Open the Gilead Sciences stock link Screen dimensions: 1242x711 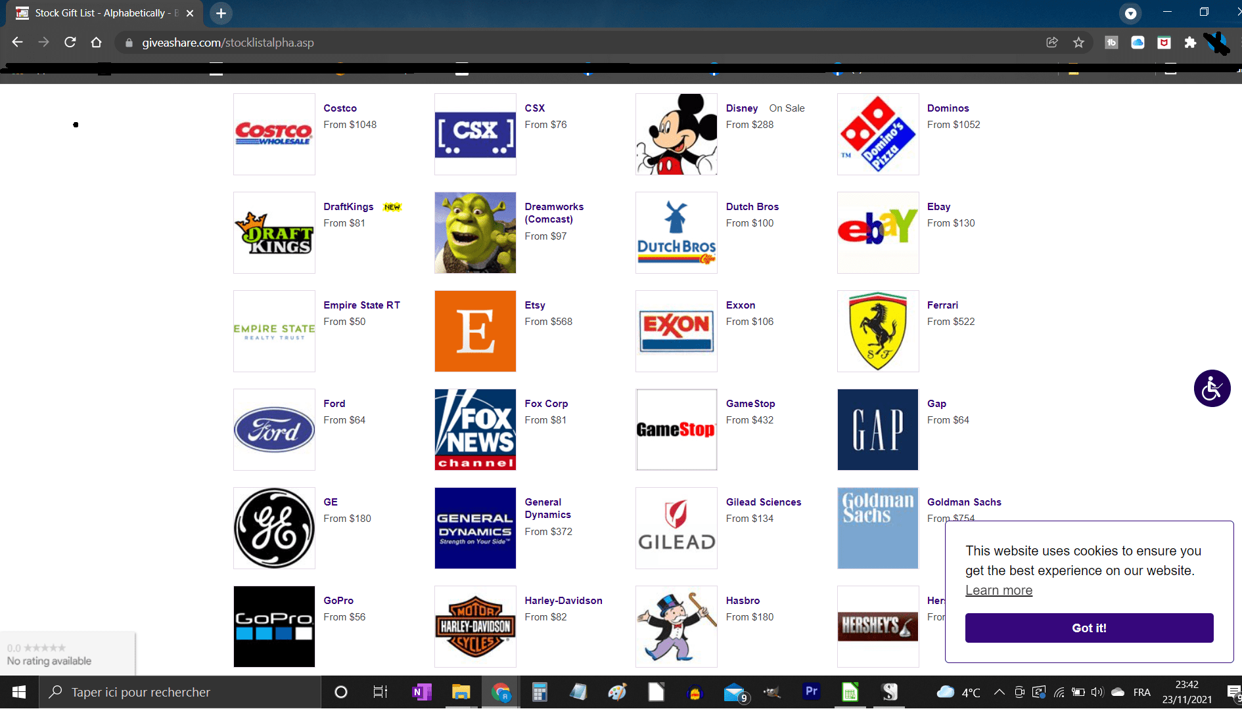coord(764,502)
